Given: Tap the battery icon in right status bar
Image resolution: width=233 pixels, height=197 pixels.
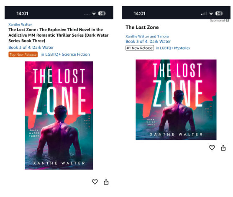Looking at the screenshot, I should click(219, 13).
